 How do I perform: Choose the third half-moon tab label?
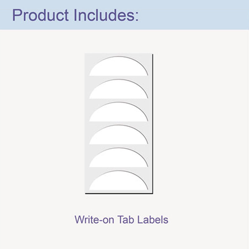[x=119, y=112]
